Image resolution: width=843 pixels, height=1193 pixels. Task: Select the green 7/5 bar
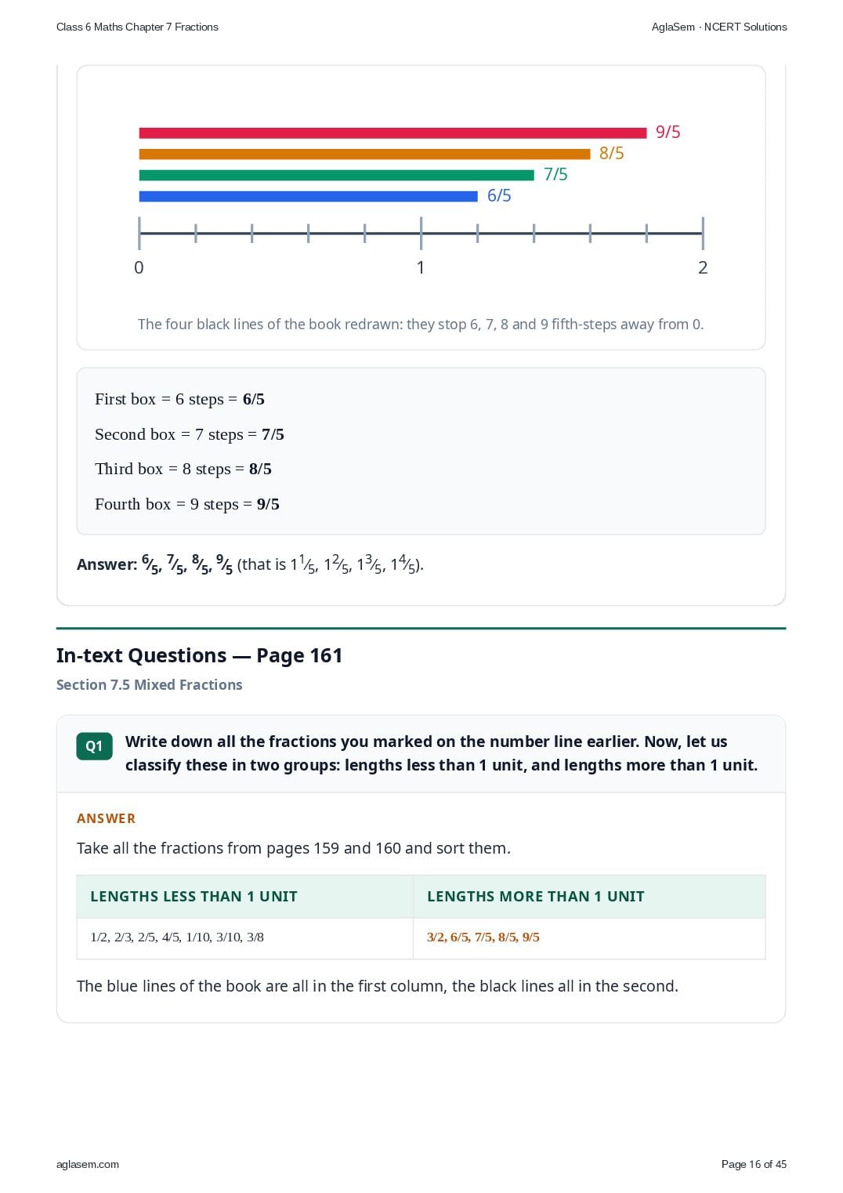coord(336,176)
